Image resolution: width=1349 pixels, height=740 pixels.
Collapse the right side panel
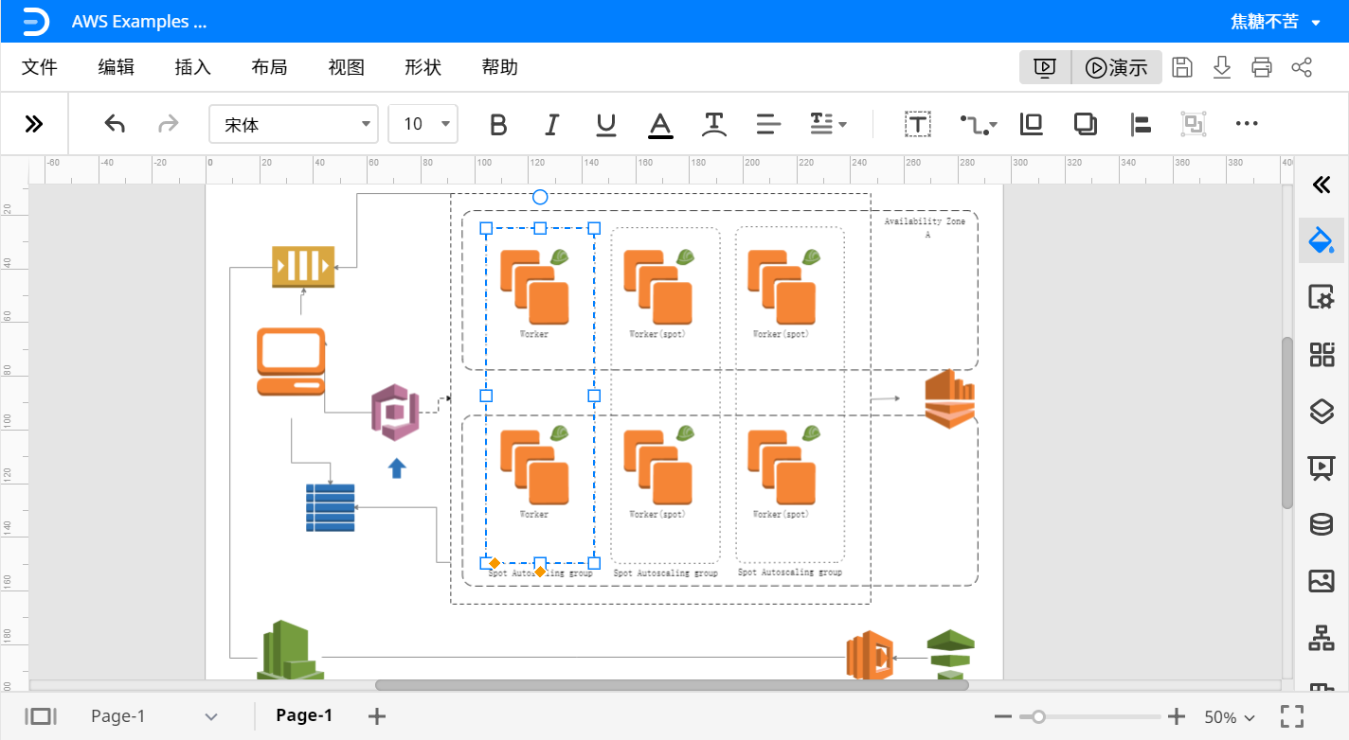[x=1322, y=185]
